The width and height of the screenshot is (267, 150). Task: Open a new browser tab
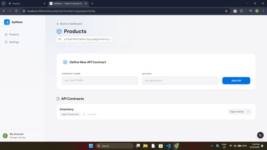[92, 4]
